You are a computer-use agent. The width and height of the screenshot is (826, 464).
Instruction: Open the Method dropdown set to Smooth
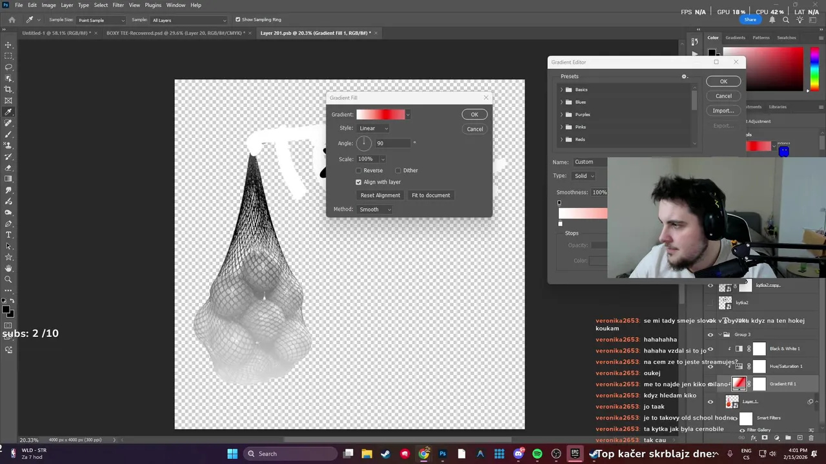tap(375, 209)
